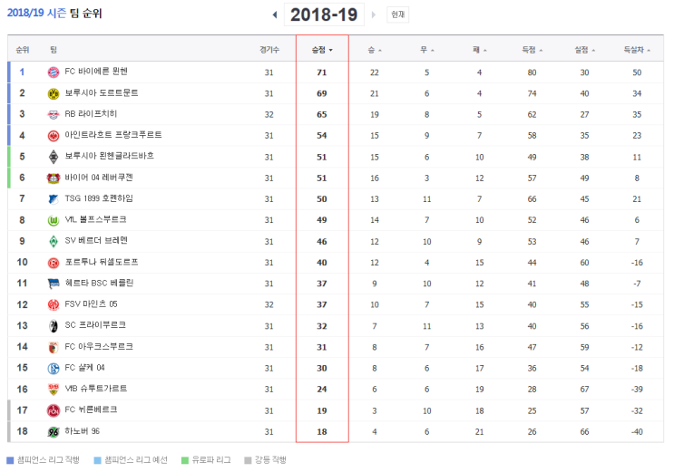674x472 pixels.
Task: Click the SC Freiburg club logo
Action: click(54, 326)
